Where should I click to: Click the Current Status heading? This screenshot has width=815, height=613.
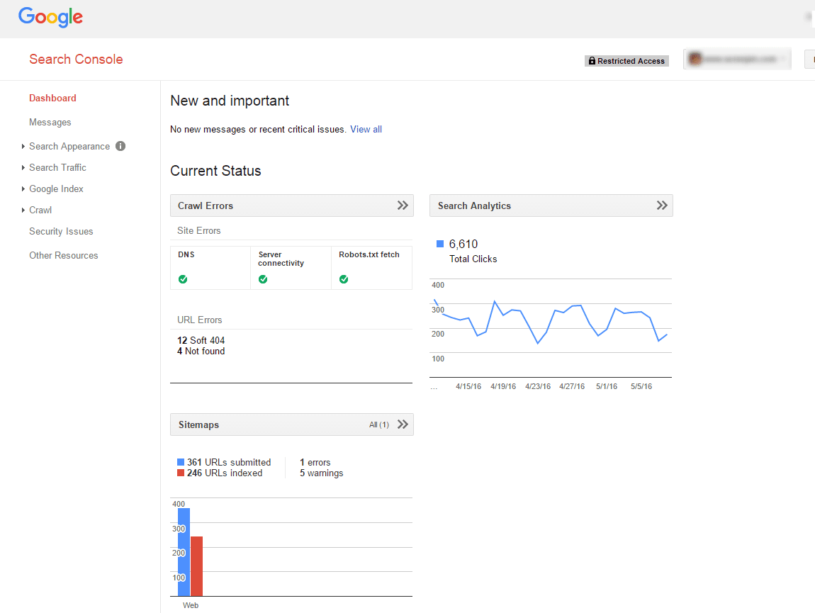coord(215,171)
